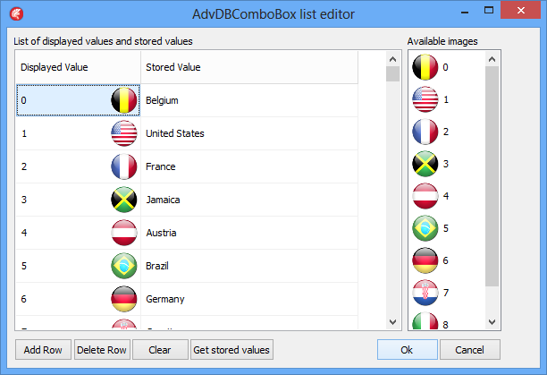Image resolution: width=547 pixels, height=375 pixels.
Task: Click the values grid scrollbar thumb
Action: click(x=392, y=73)
